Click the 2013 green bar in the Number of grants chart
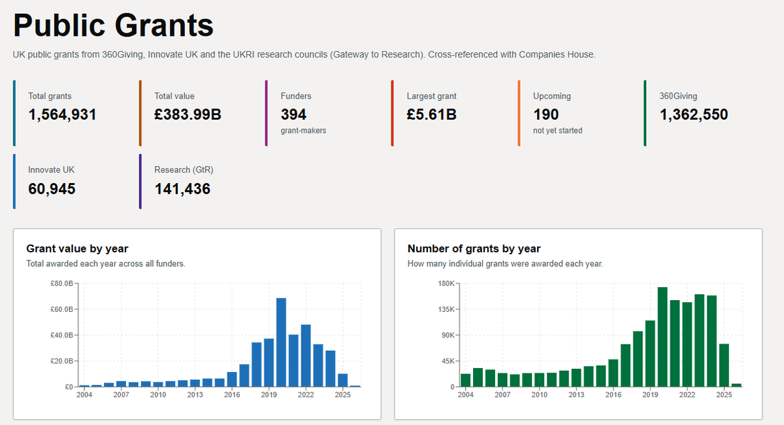The height and width of the screenshot is (425, 784). (576, 378)
